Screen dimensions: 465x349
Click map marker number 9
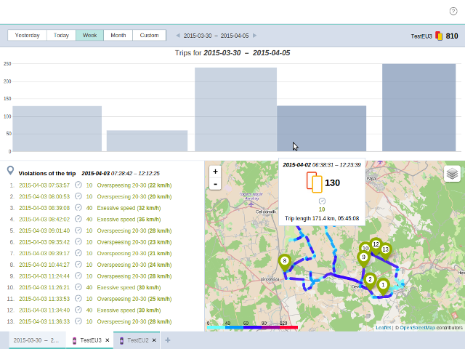click(363, 259)
